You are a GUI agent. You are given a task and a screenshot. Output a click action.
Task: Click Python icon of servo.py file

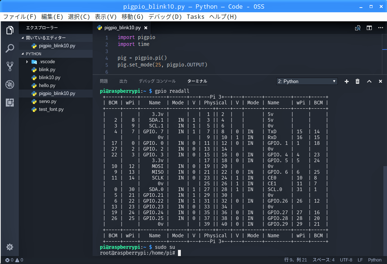tap(34, 101)
